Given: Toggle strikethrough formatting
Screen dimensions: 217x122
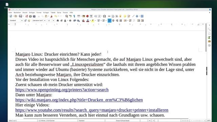Looking at the screenshot, I should pyautogui.click(x=70, y=21).
